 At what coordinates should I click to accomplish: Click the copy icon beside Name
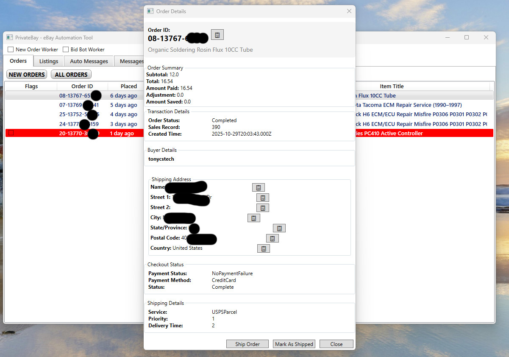coord(258,187)
